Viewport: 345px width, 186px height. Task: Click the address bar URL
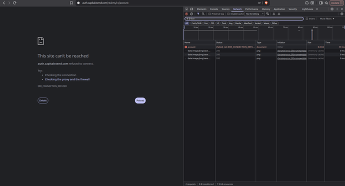[x=105, y=3]
